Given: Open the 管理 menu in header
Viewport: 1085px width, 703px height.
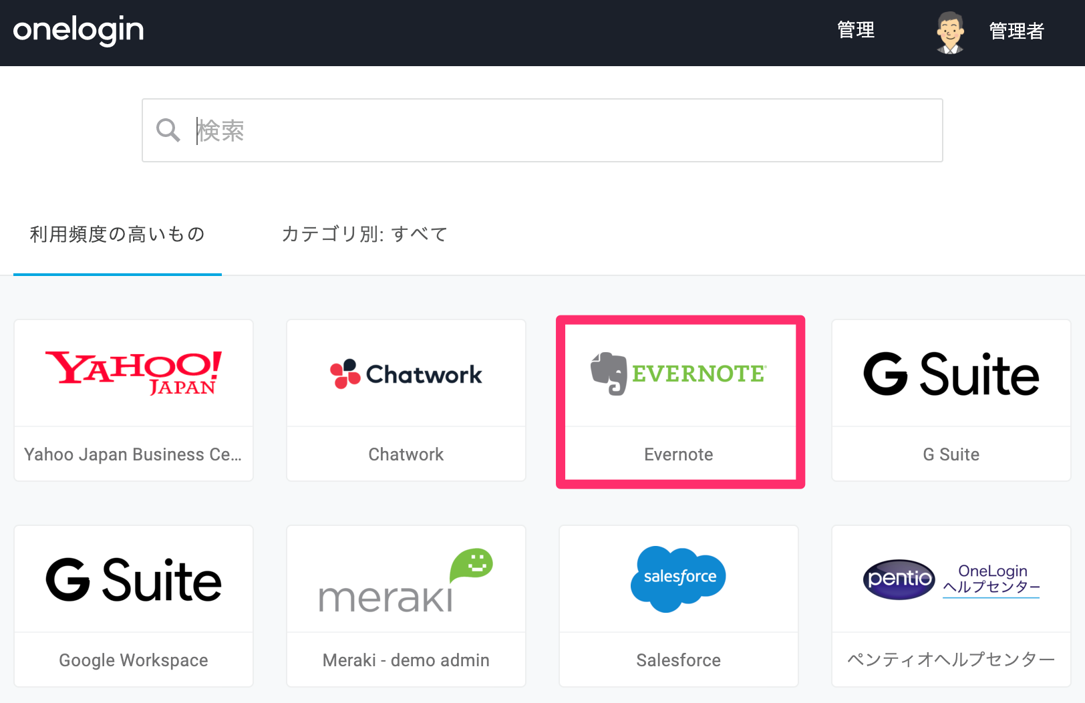Looking at the screenshot, I should (x=856, y=30).
